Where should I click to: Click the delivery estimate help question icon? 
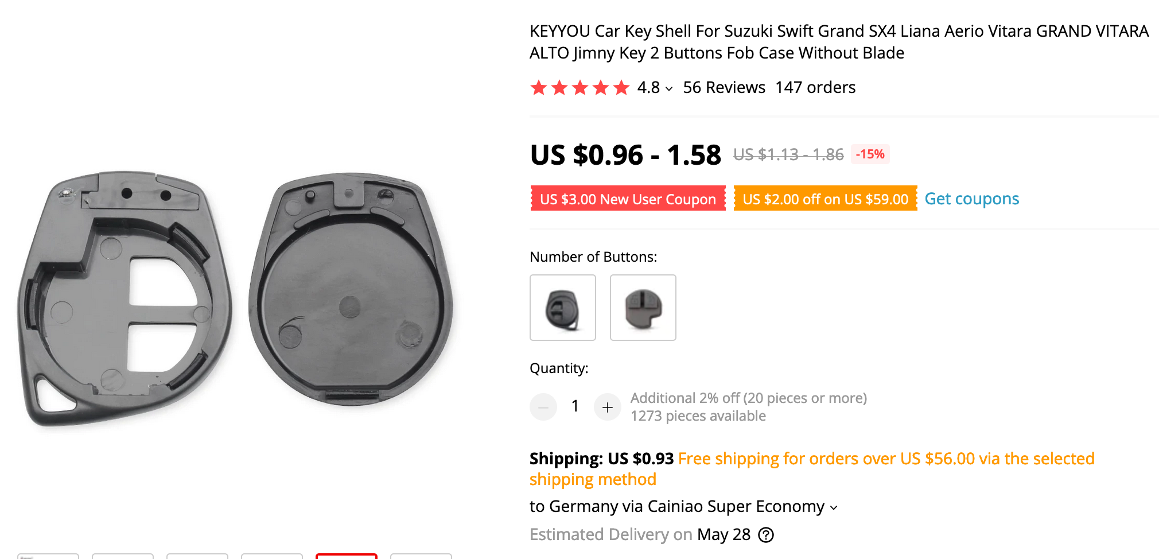pyautogui.click(x=766, y=535)
